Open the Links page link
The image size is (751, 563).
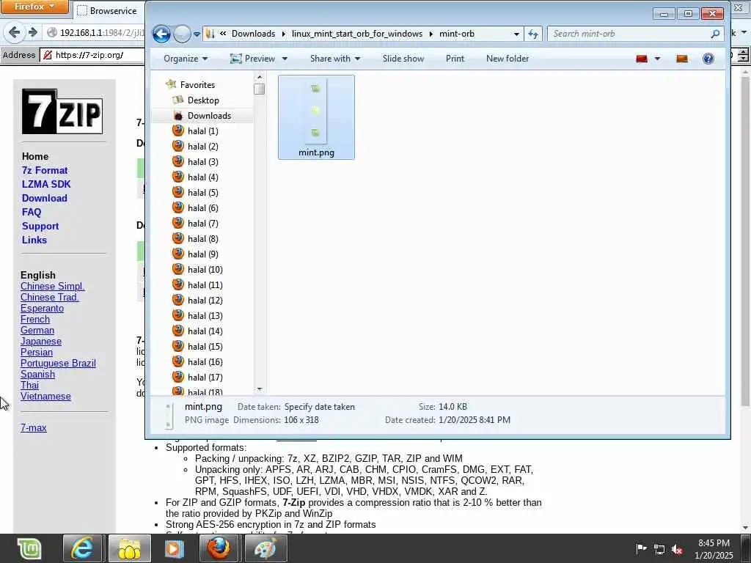coord(34,240)
